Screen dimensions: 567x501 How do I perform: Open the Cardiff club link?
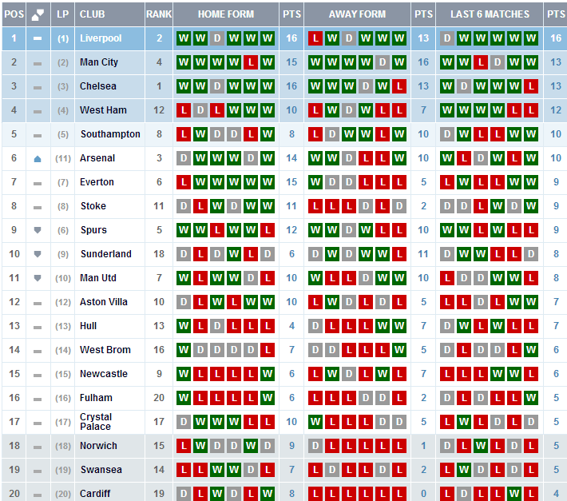pyautogui.click(x=95, y=493)
